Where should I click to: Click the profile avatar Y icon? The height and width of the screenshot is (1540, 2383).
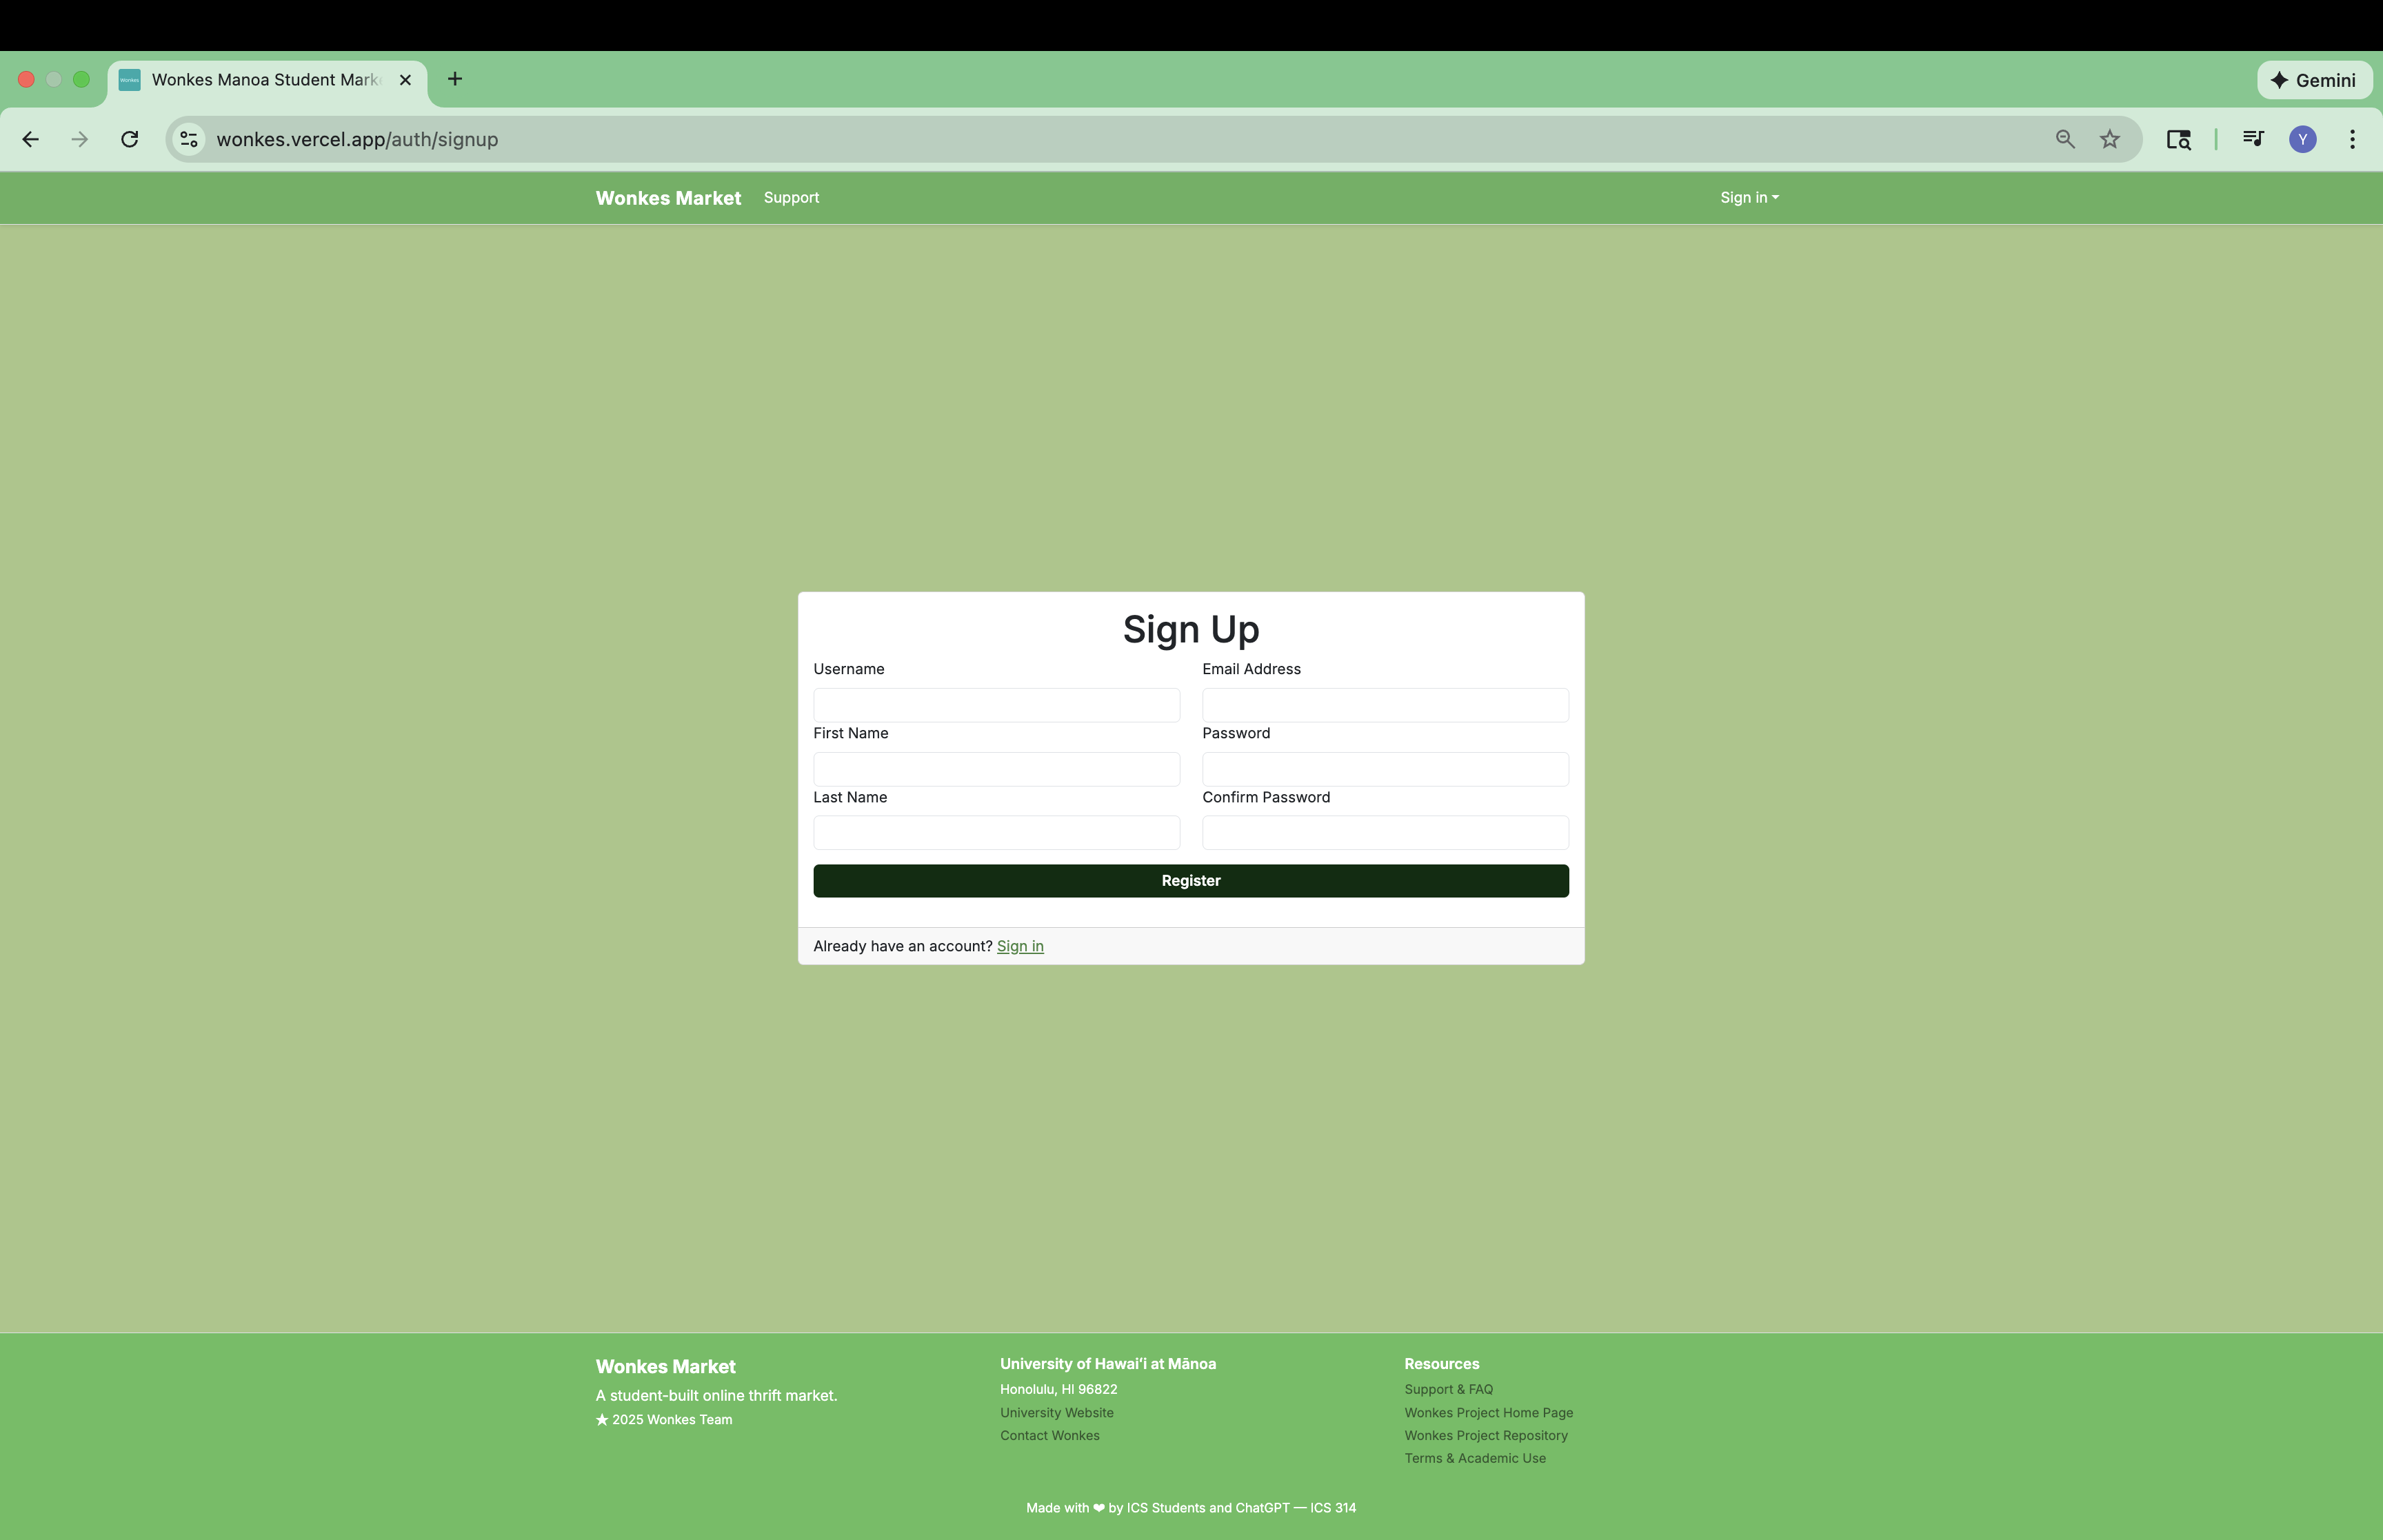(x=2303, y=139)
